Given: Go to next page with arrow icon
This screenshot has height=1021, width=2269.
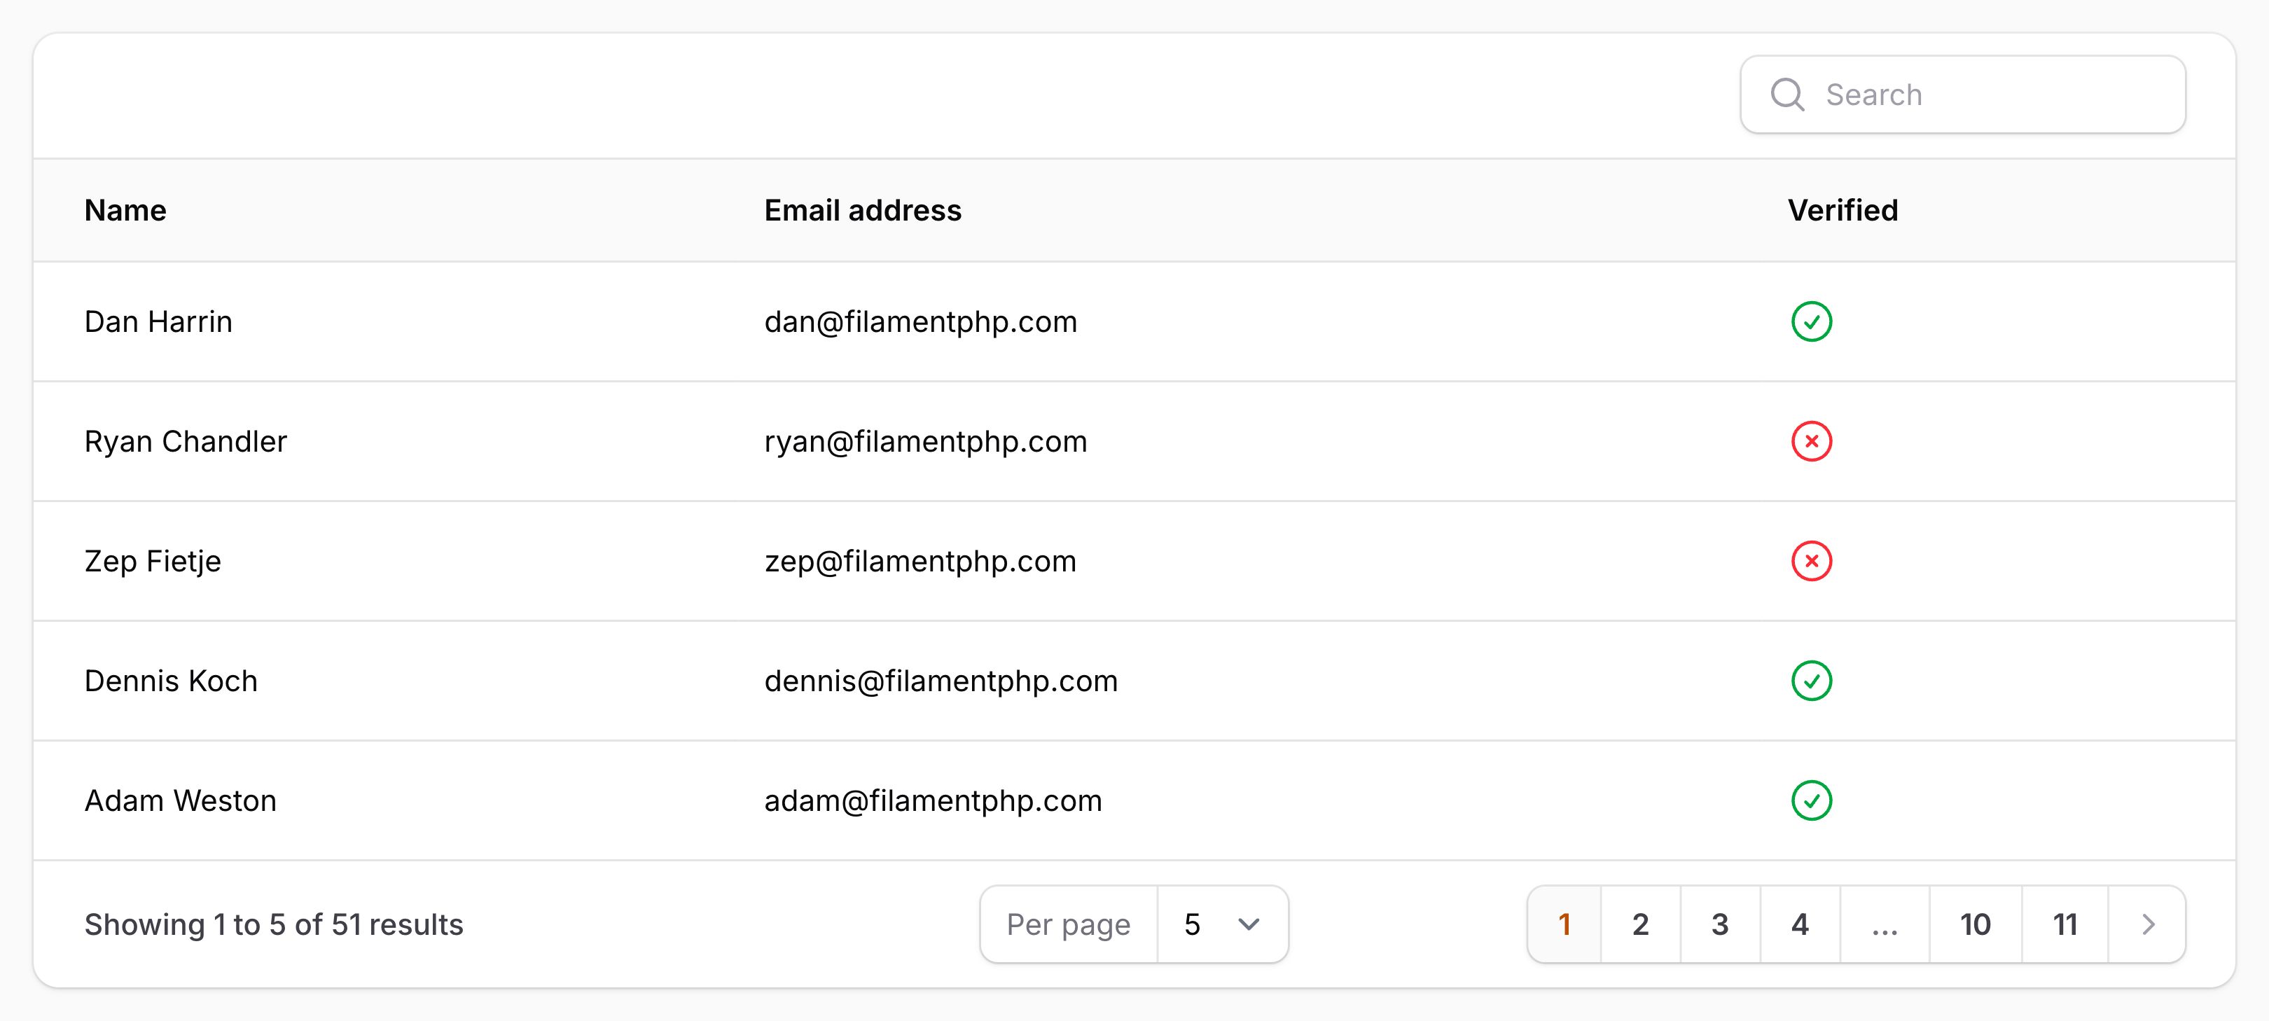Looking at the screenshot, I should 2147,924.
